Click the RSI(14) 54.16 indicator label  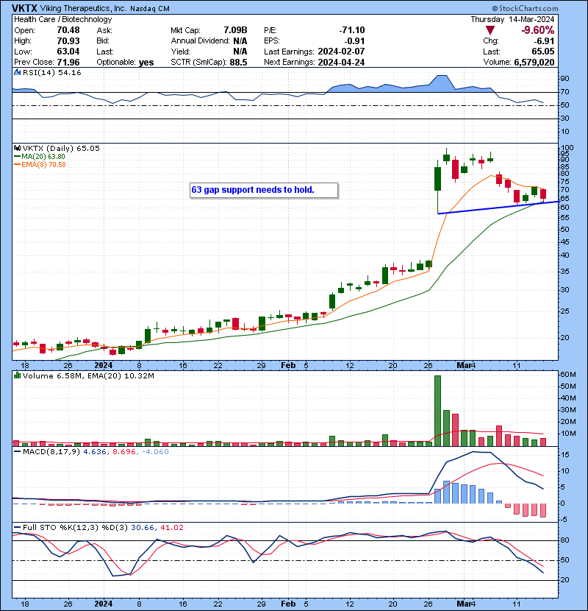[51, 72]
